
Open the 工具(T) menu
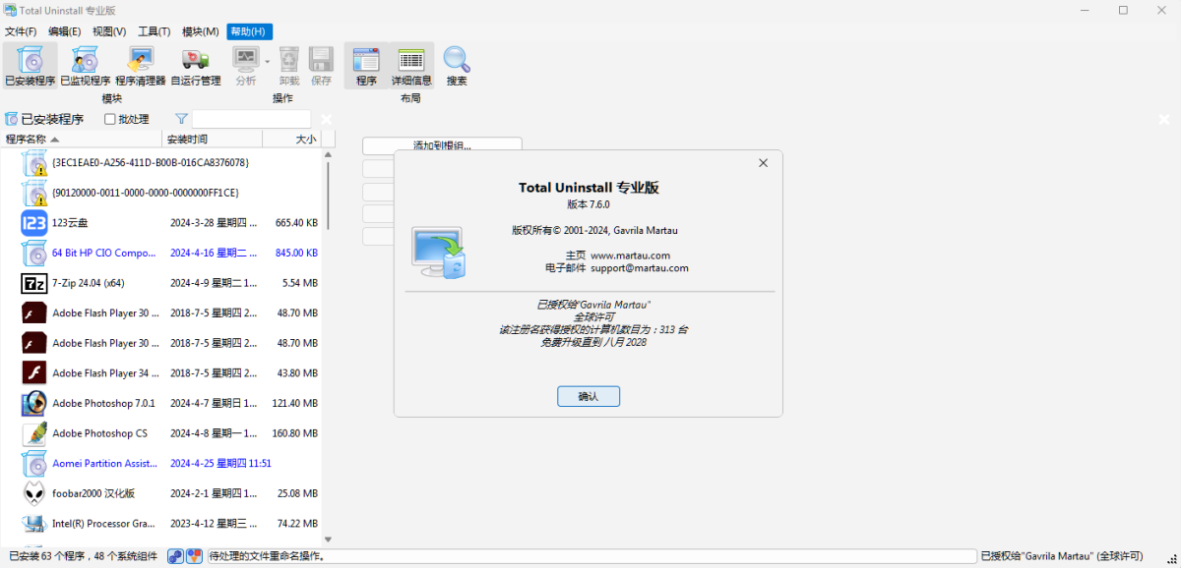154,30
